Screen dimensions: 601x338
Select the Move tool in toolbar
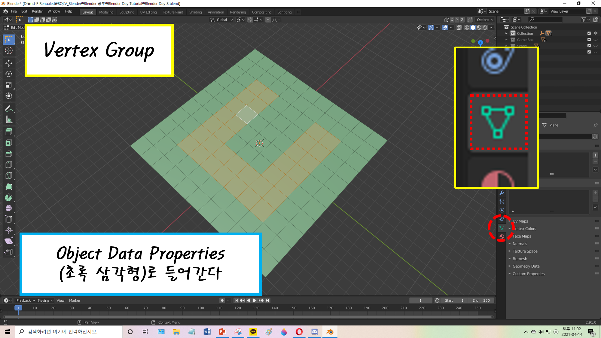pyautogui.click(x=9, y=63)
